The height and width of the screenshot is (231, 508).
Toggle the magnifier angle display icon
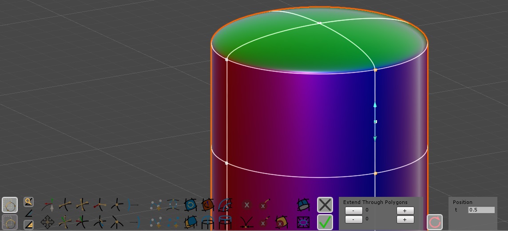tap(28, 202)
